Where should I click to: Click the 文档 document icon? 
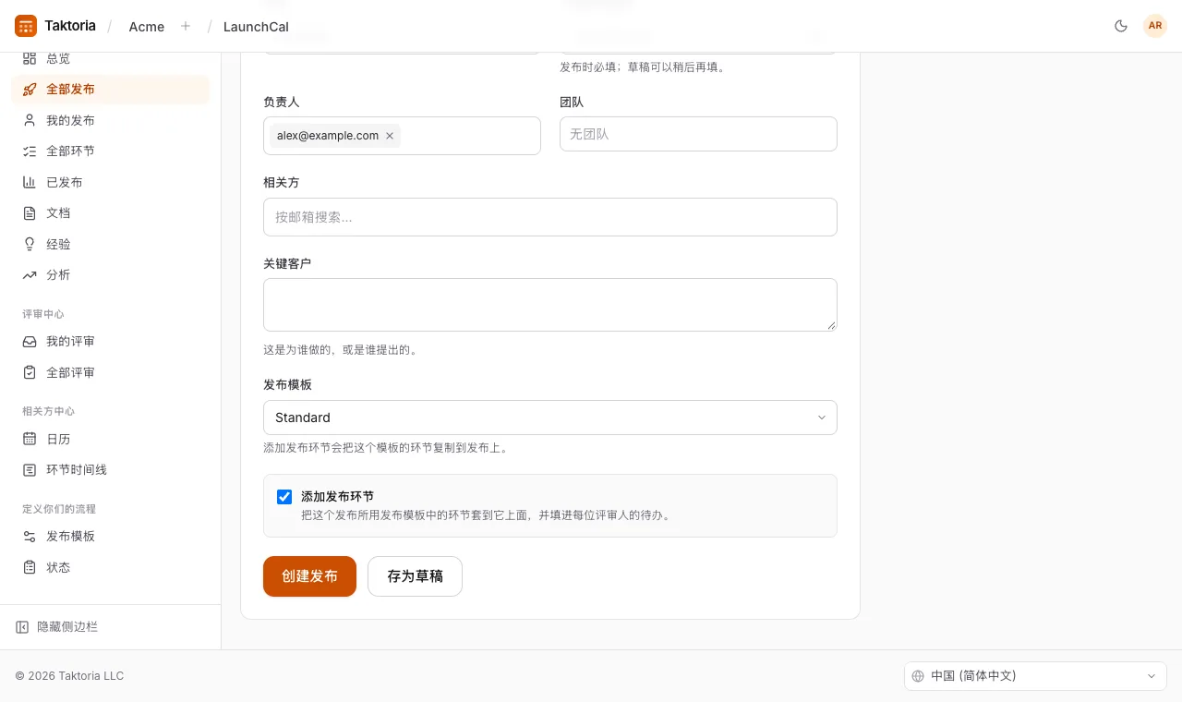30,213
